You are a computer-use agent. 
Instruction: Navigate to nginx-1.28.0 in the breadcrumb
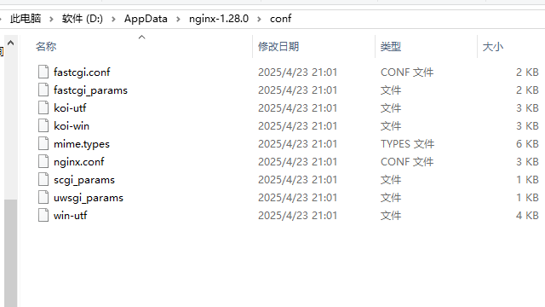[219, 19]
